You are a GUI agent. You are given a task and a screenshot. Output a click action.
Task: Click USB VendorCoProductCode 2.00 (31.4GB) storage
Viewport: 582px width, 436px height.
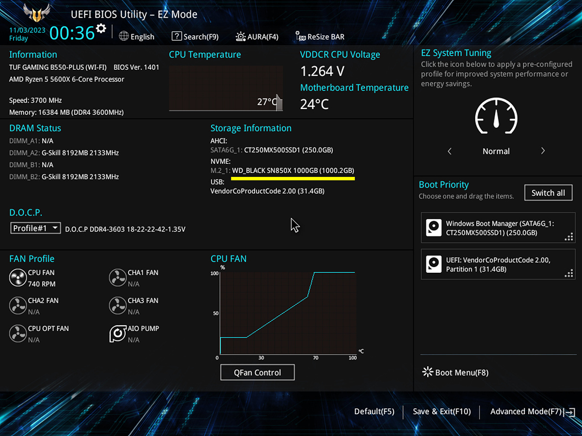click(267, 191)
